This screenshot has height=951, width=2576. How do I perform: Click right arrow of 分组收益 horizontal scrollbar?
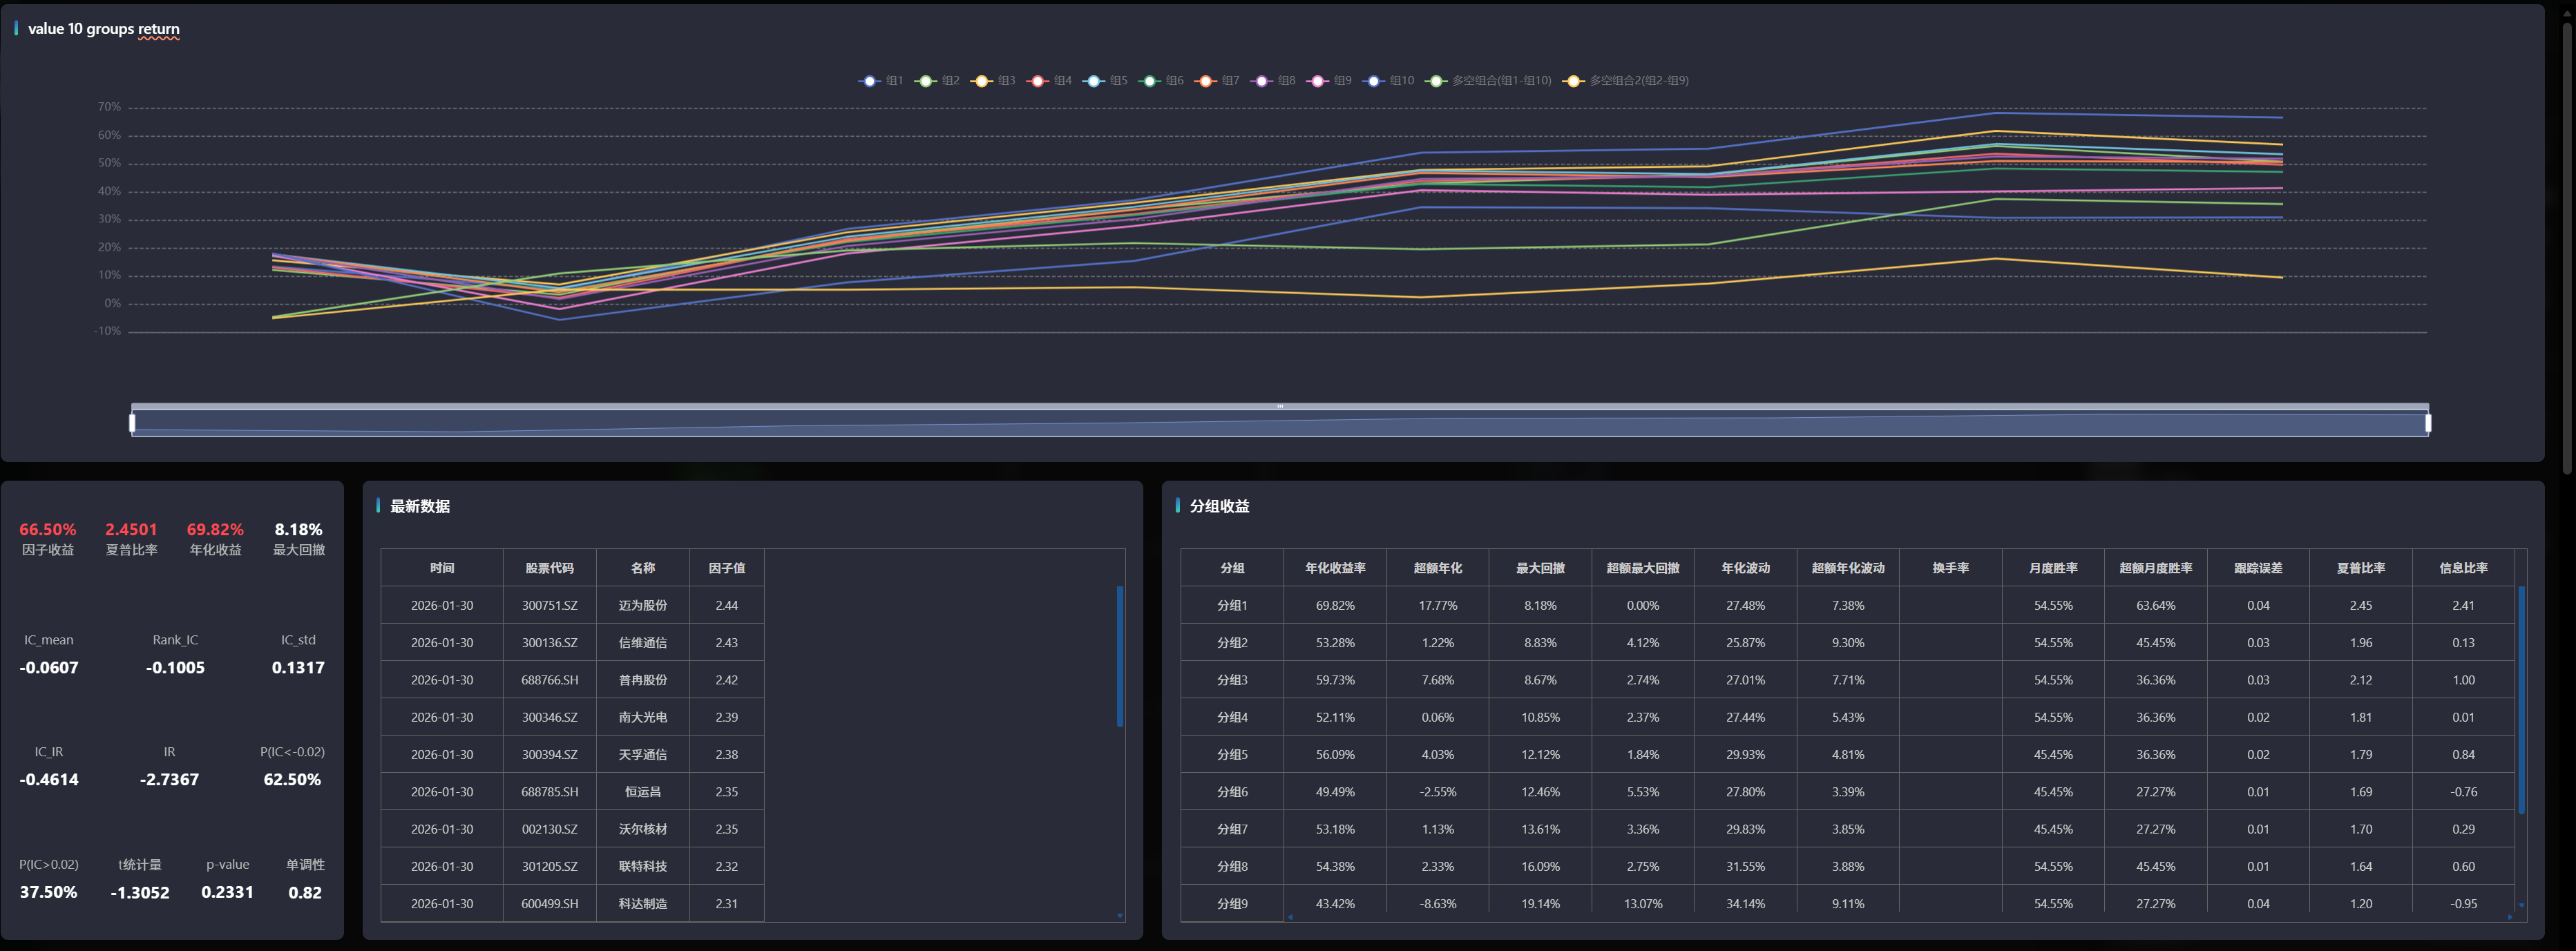tap(2509, 916)
